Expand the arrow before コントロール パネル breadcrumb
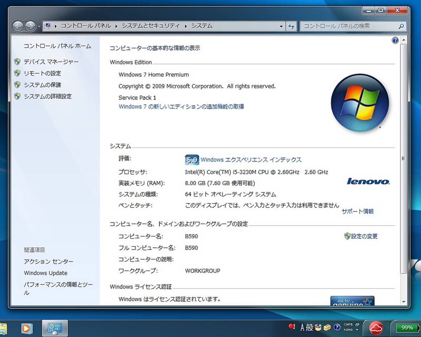421x337 pixels. pyautogui.click(x=56, y=26)
